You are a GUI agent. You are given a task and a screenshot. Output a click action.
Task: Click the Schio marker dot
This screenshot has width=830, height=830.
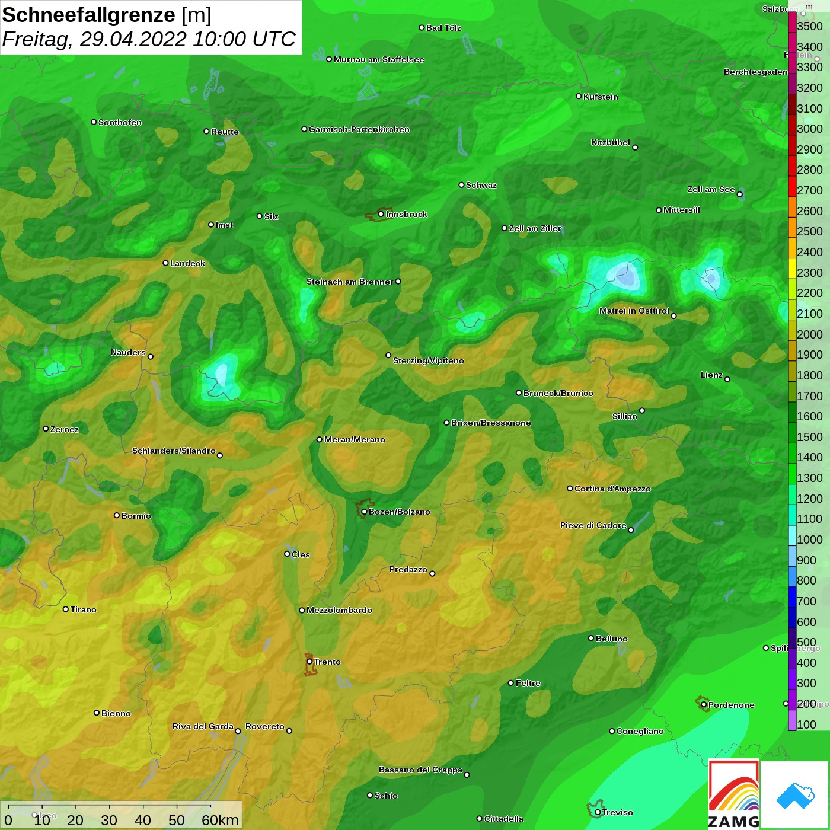(x=370, y=795)
